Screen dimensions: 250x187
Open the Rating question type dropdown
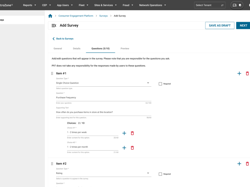tap(148, 173)
